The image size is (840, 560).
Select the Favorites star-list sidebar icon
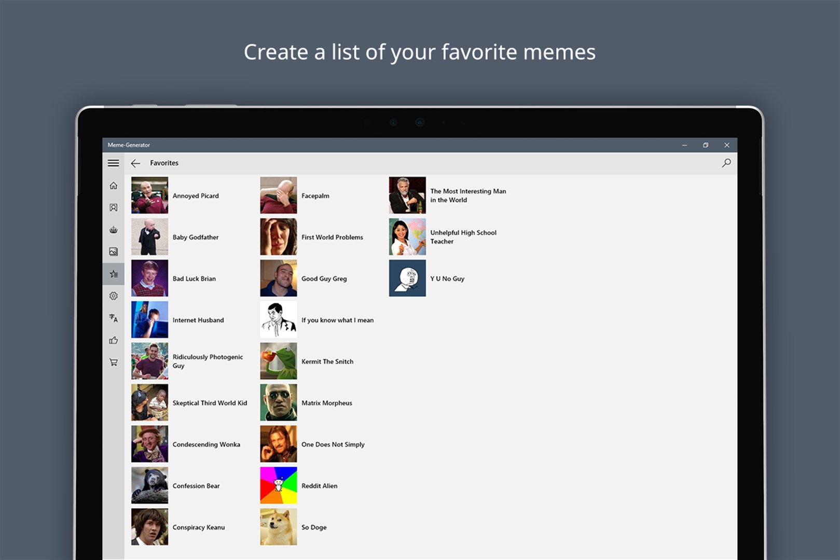[x=113, y=274]
